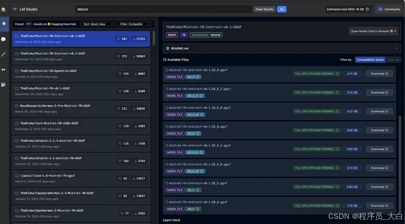Click Clear Results button
The image size is (405, 224).
[x=264, y=9]
